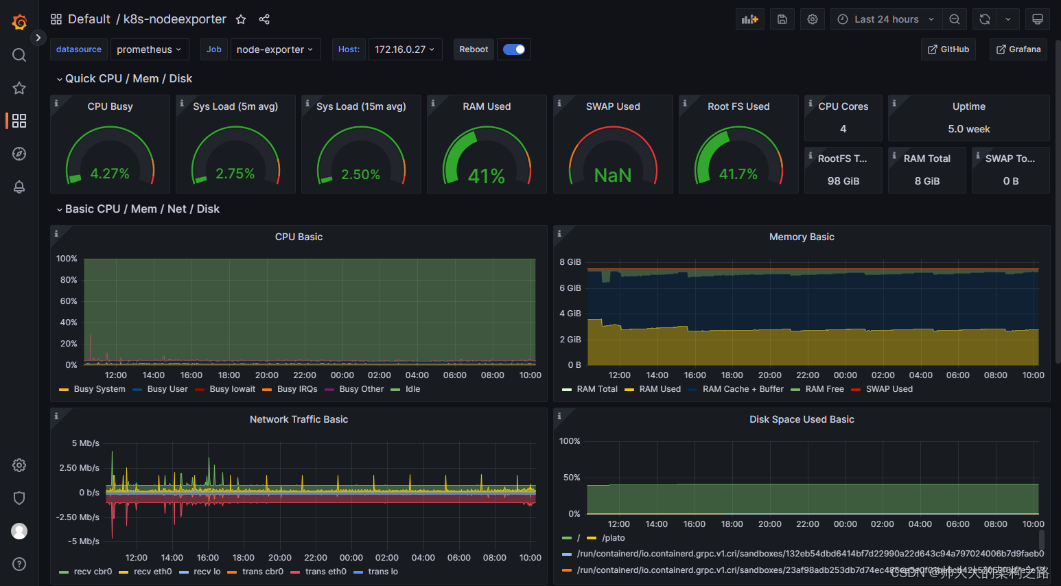
Task: Toggle the Busy System series in legend
Action: pos(100,389)
